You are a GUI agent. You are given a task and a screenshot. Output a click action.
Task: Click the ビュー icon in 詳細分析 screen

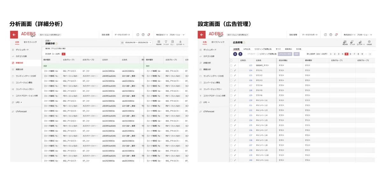pyautogui.click(x=172, y=43)
